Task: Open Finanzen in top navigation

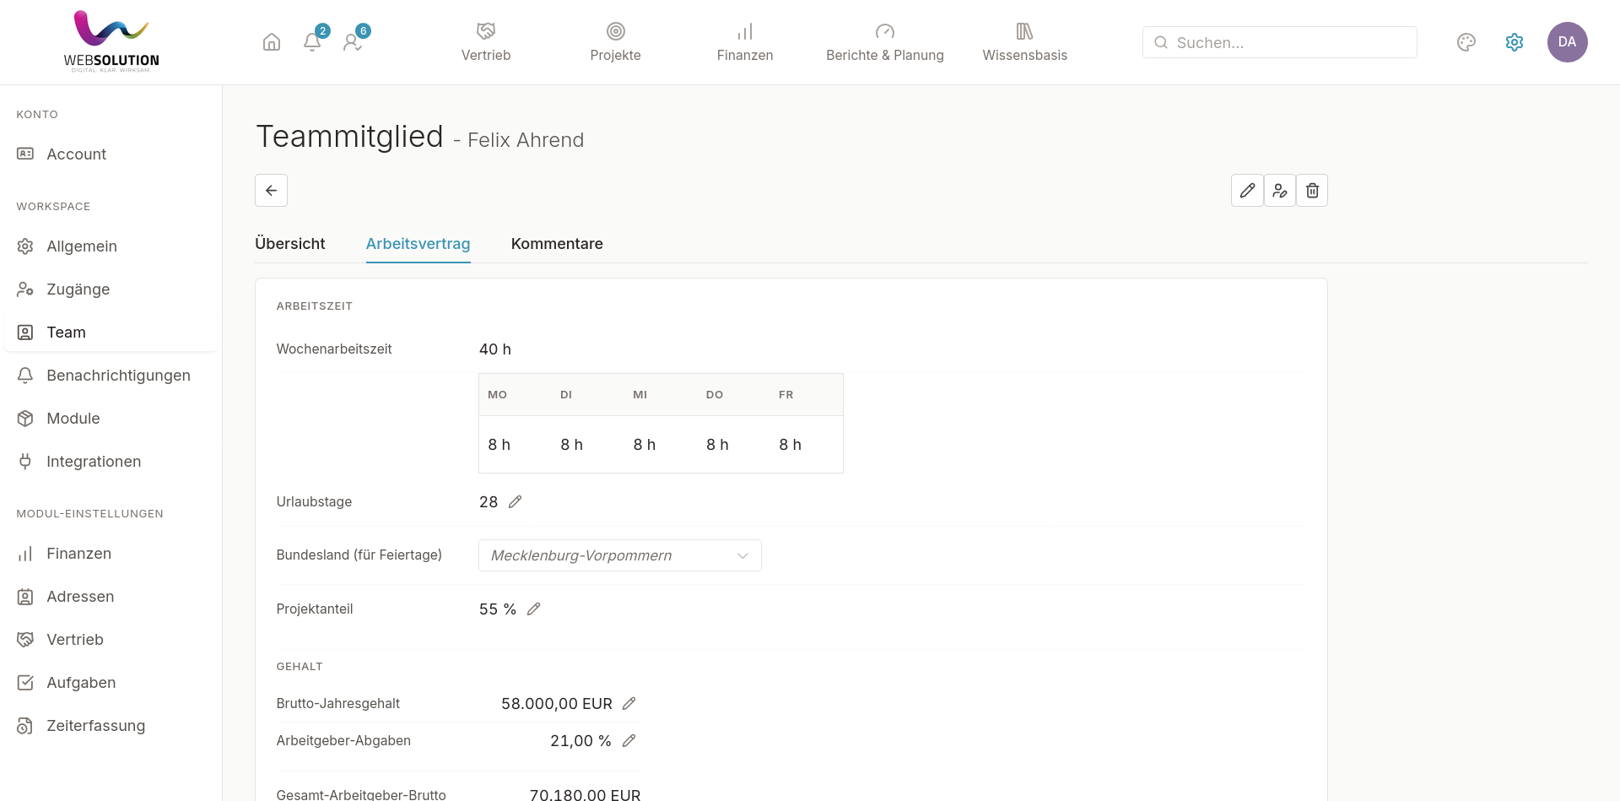Action: (745, 42)
